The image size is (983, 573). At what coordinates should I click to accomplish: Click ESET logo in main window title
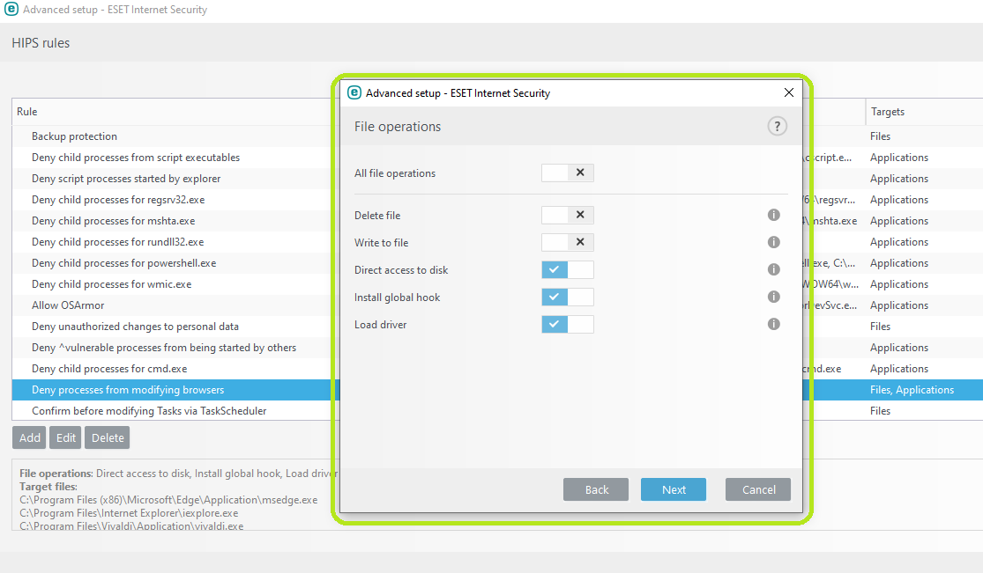tap(11, 10)
